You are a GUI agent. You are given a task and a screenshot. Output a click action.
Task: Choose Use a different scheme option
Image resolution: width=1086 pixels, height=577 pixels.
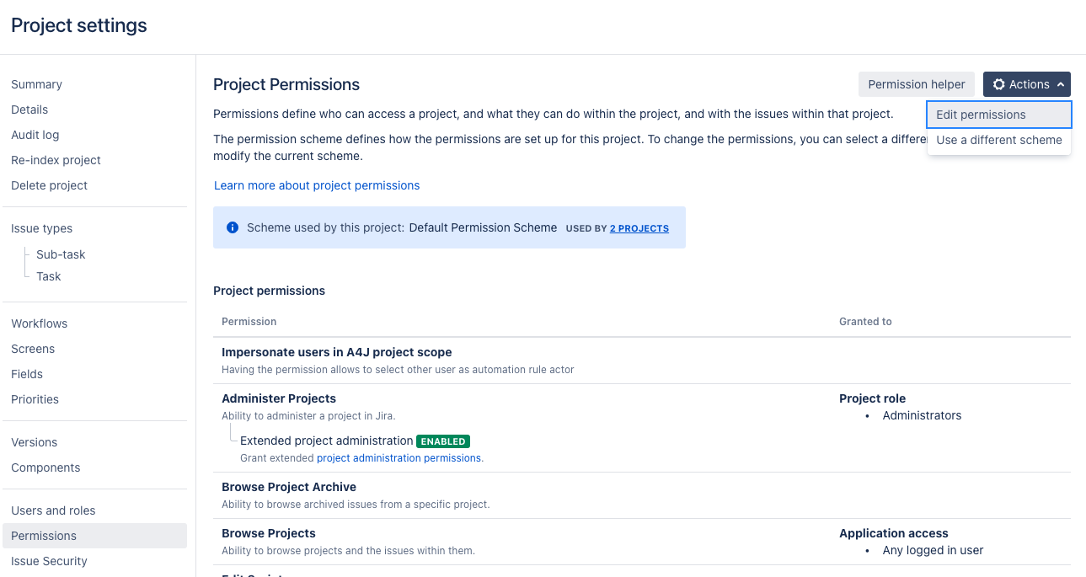[998, 140]
